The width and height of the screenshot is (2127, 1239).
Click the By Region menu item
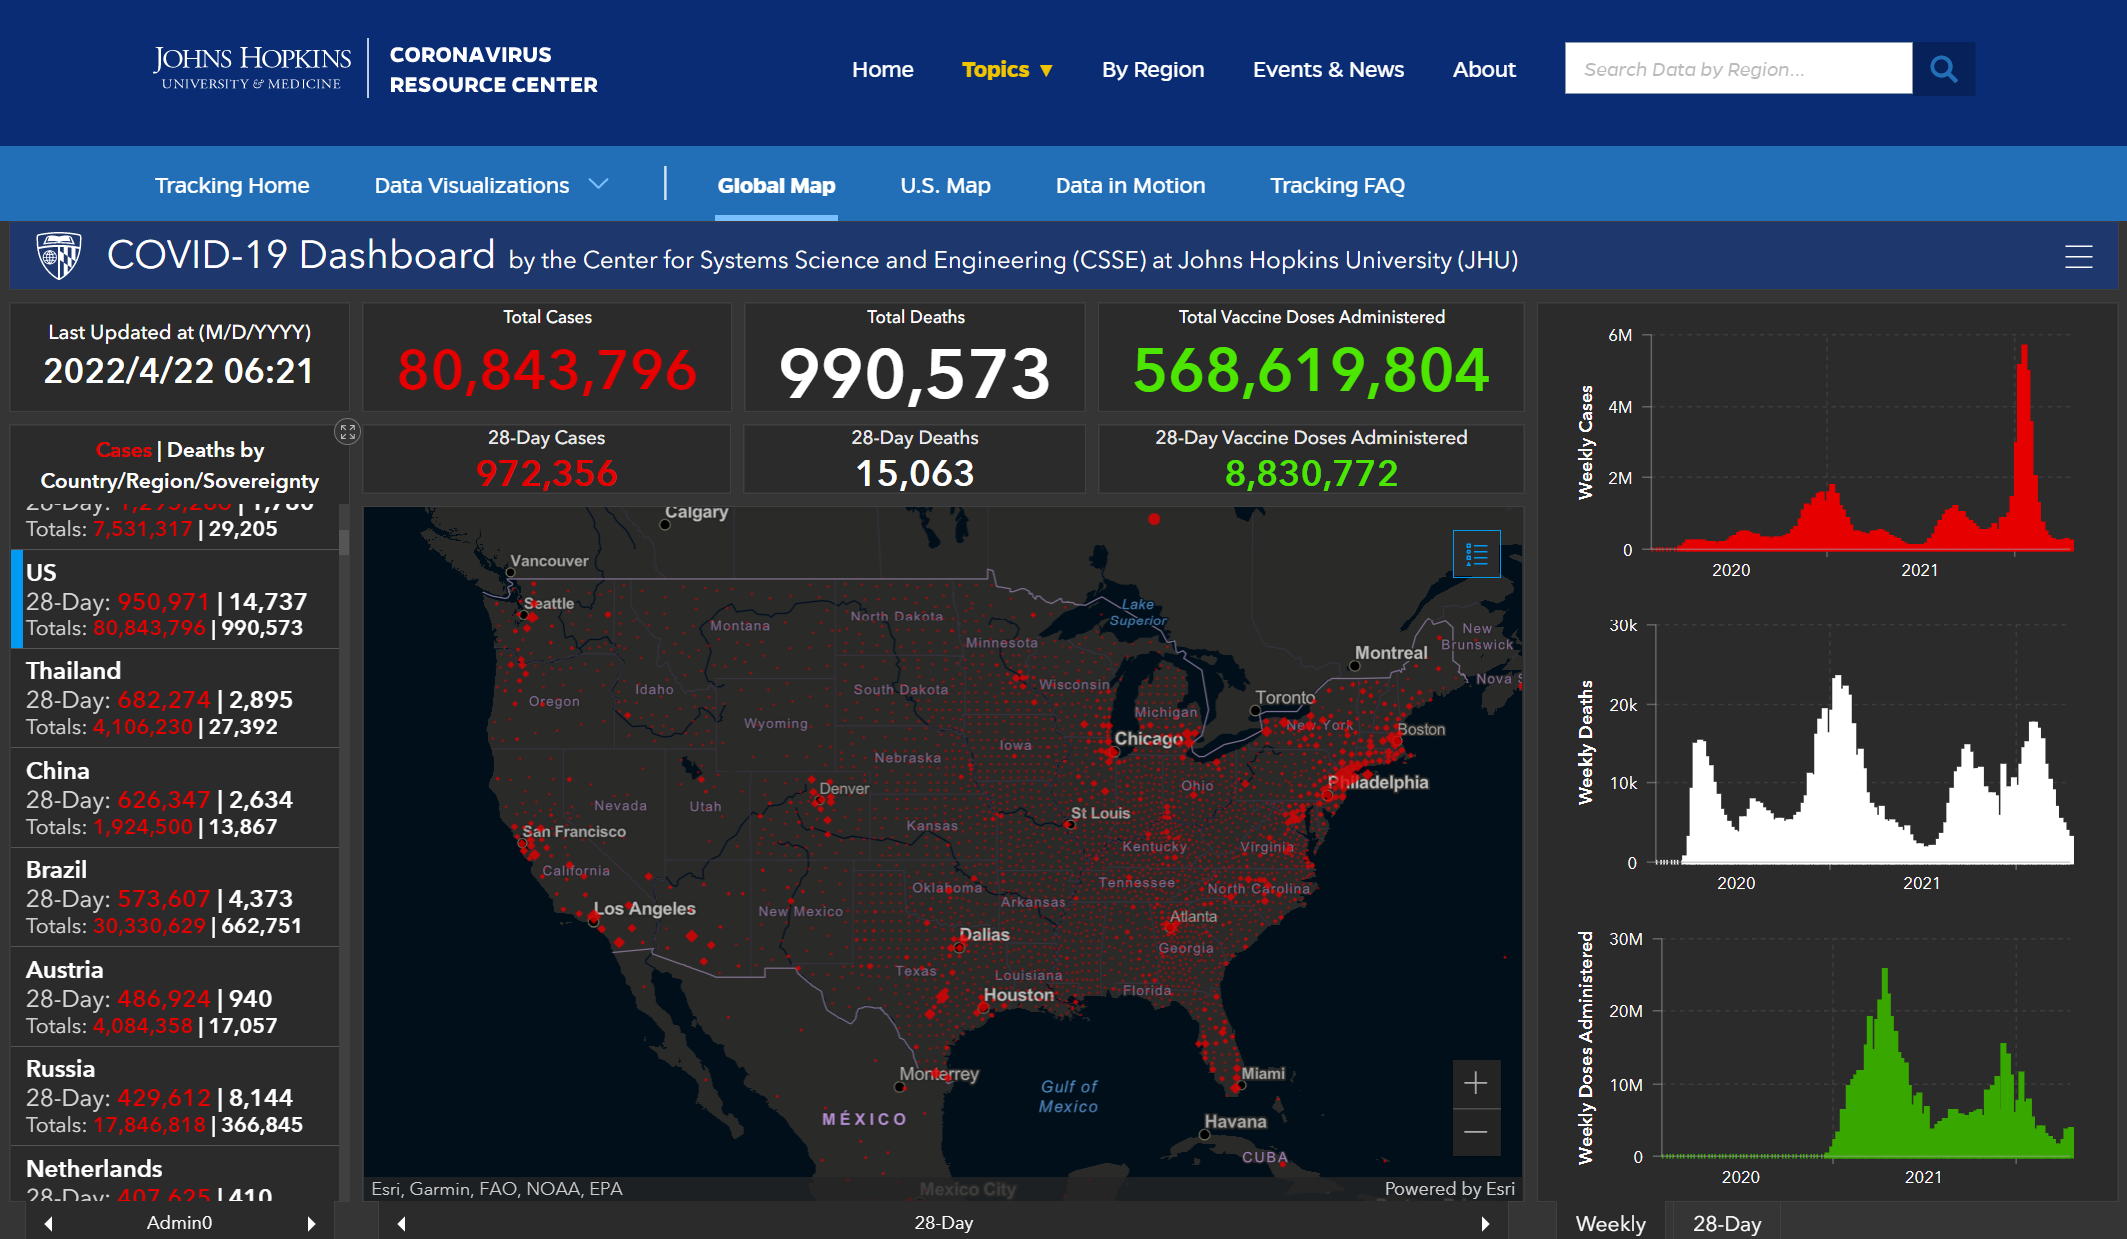[1153, 68]
